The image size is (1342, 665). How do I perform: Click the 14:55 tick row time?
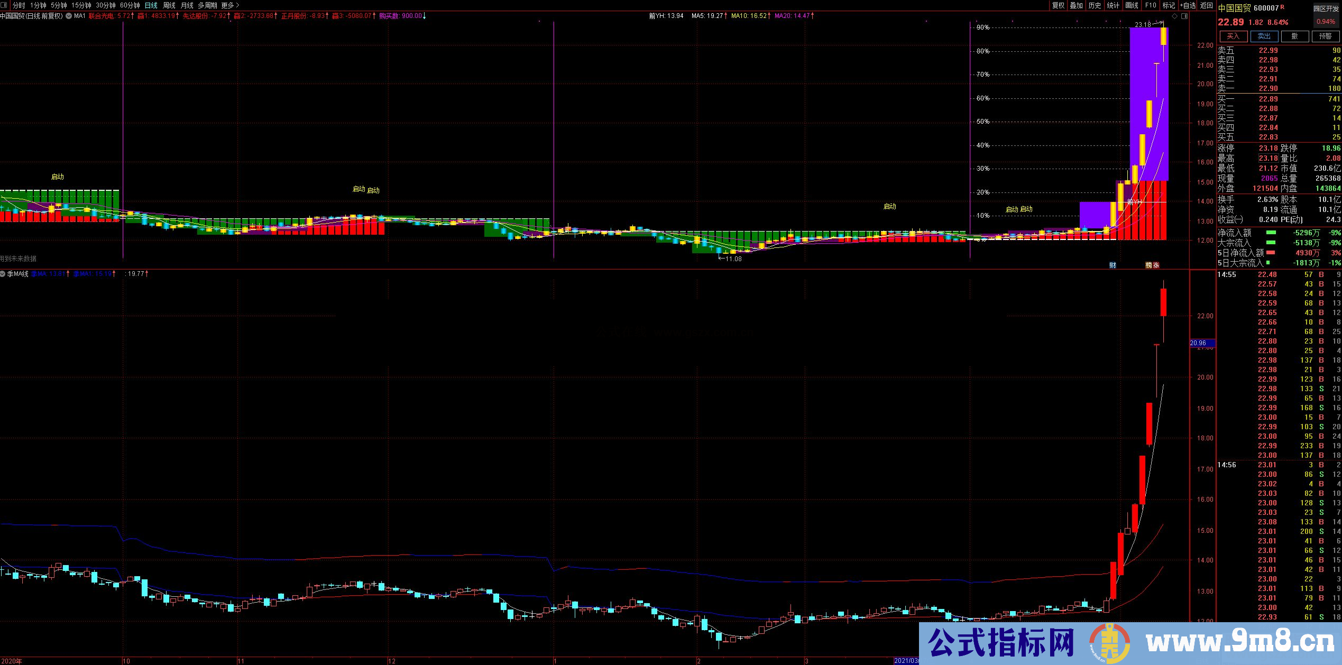point(1227,275)
